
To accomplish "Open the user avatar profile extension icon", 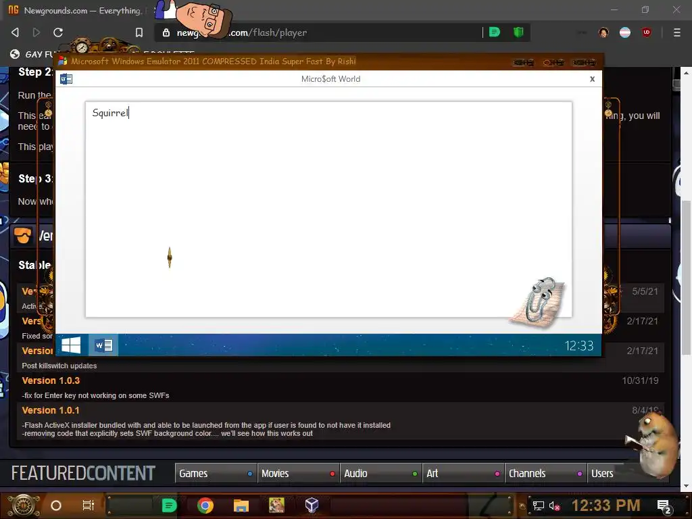I will point(603,32).
